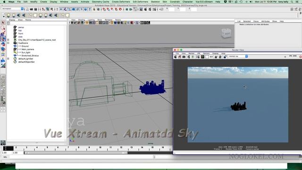Set real size 1:1 in Render View

point(211,57)
